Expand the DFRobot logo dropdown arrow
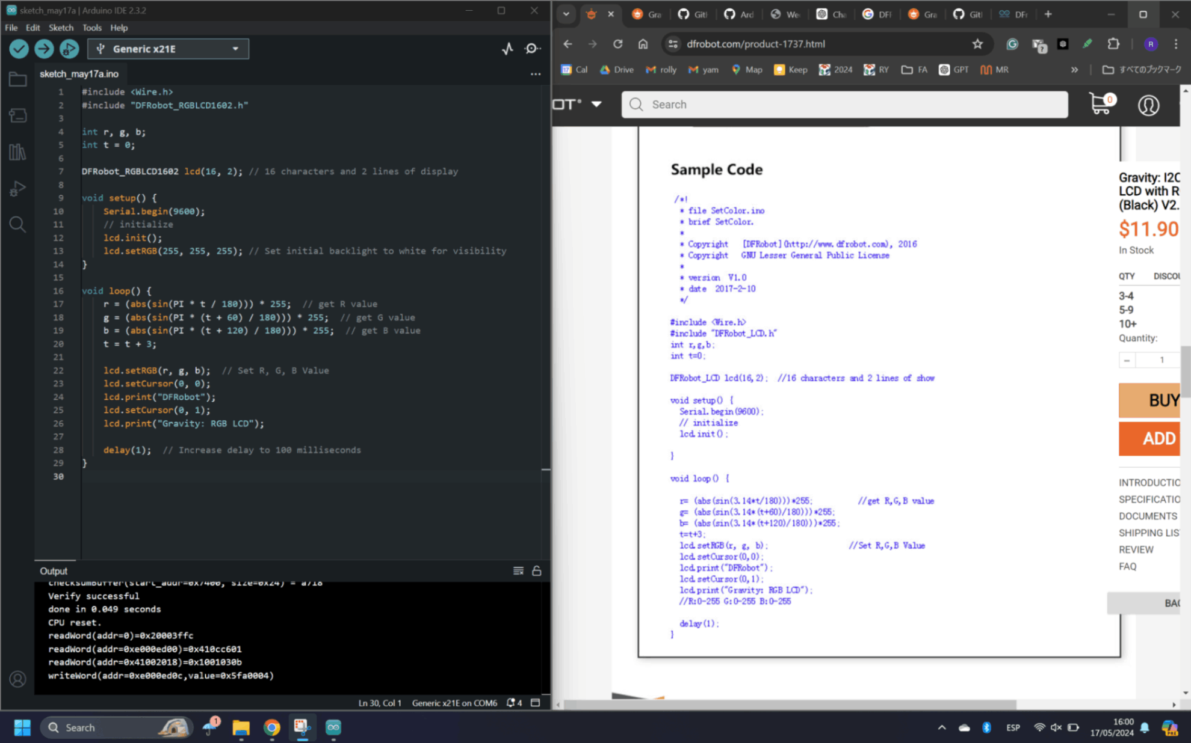The width and height of the screenshot is (1191, 743). (x=596, y=104)
